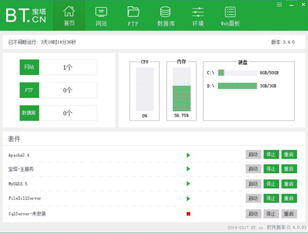308x233 pixels.
Task: Click the green 网站 count label
Action: pos(29,67)
